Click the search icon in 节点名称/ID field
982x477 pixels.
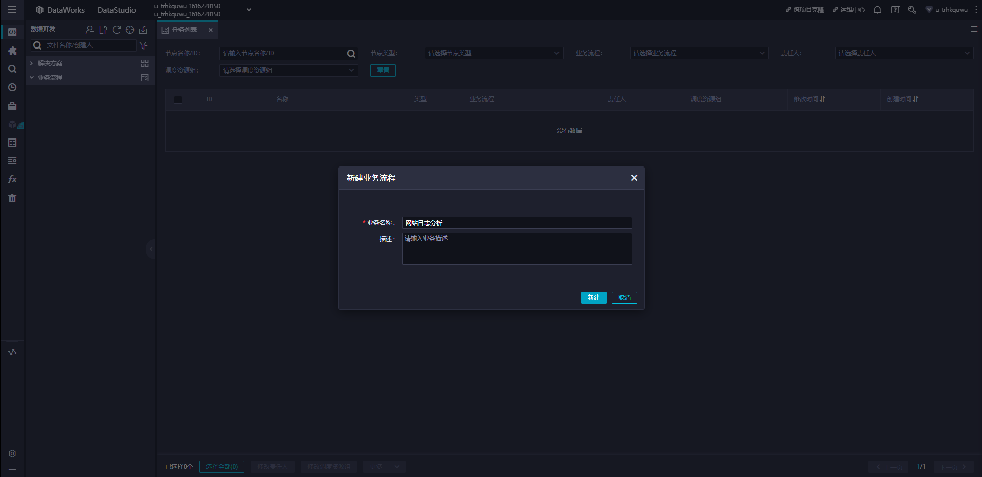coord(351,54)
